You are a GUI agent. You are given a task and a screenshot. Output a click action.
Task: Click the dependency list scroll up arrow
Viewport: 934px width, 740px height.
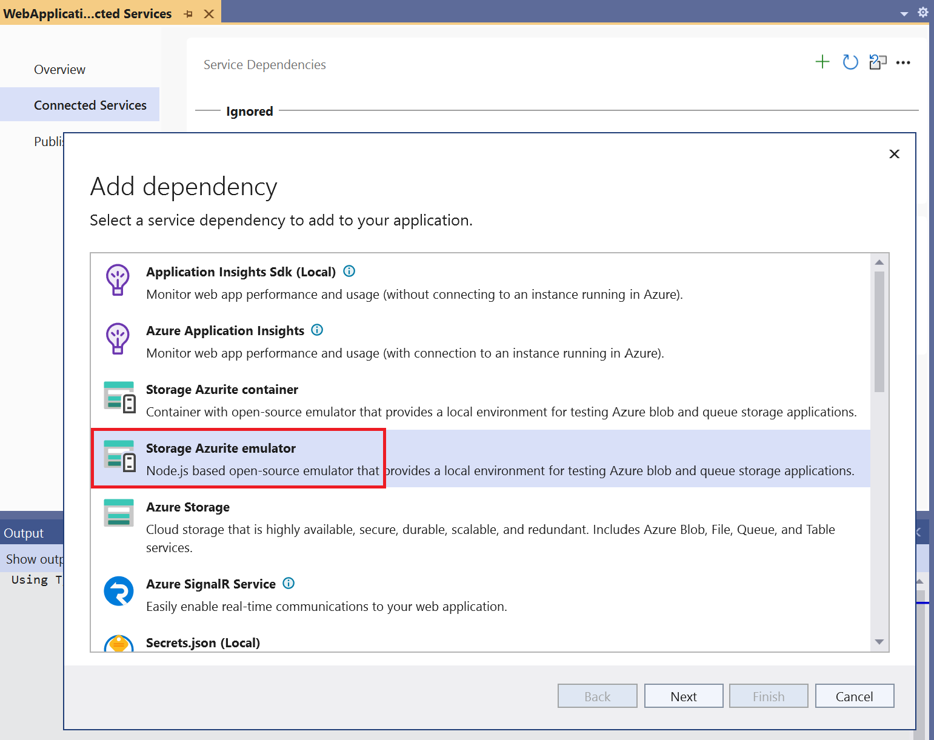point(879,262)
